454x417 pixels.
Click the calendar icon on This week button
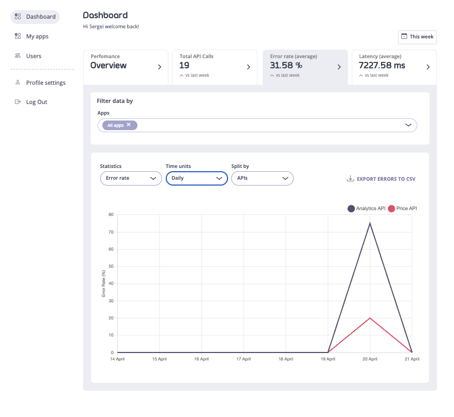pyautogui.click(x=404, y=37)
